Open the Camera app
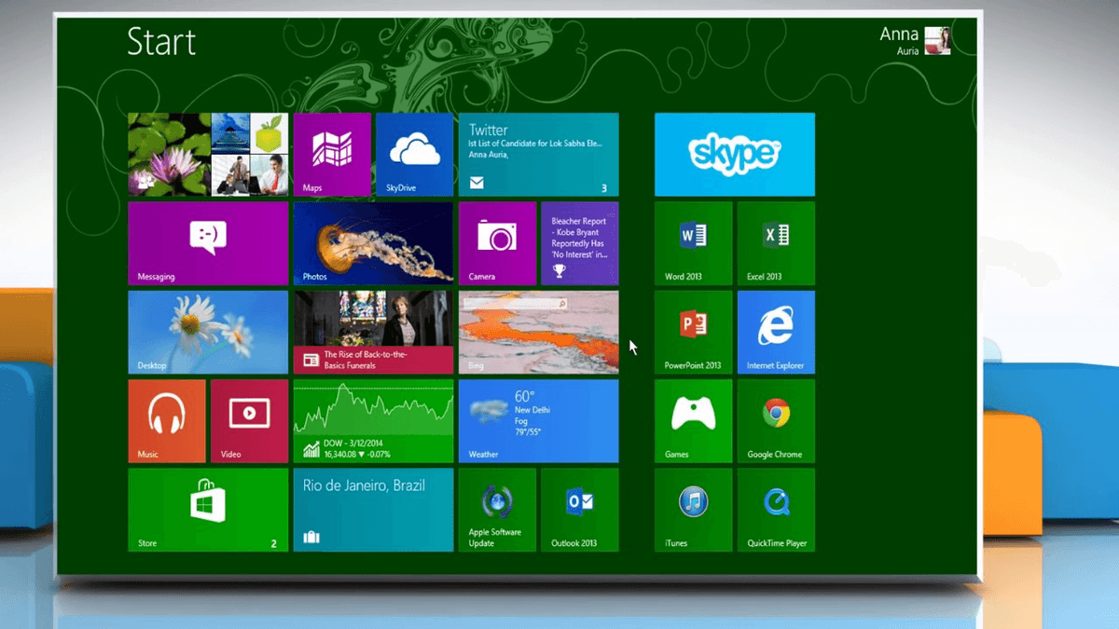1119x629 pixels. pos(497,242)
